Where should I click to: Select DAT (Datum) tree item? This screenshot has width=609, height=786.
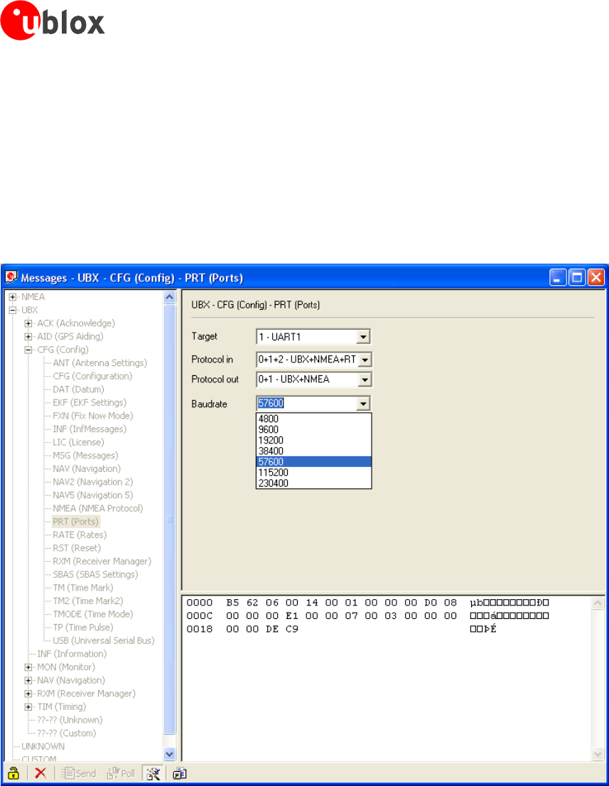click(x=78, y=389)
